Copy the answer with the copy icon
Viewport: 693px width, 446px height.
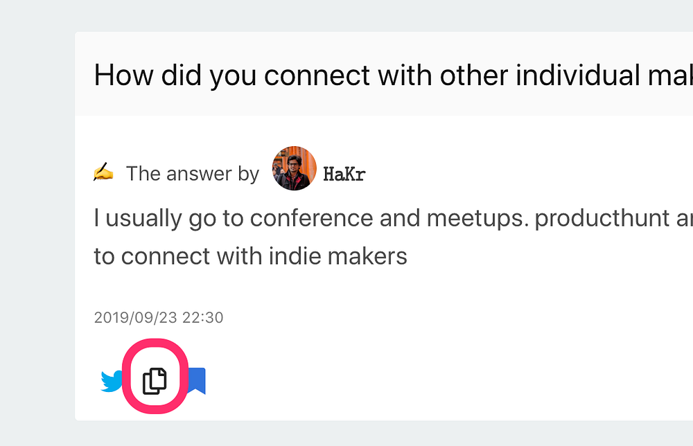tap(155, 380)
